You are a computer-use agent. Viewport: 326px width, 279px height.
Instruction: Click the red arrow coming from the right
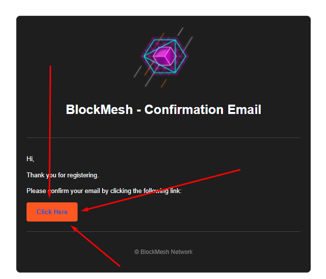pyautogui.click(x=161, y=190)
